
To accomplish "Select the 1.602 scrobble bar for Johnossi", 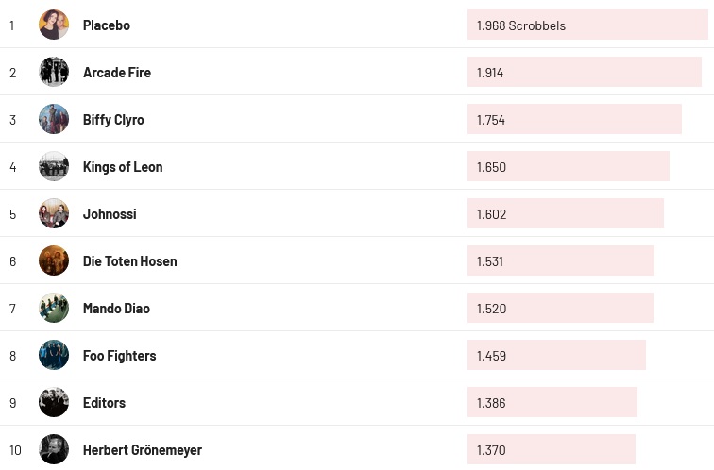I will pos(565,214).
